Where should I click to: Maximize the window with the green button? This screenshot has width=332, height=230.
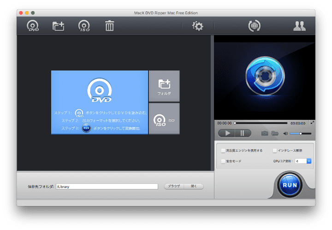33,13
